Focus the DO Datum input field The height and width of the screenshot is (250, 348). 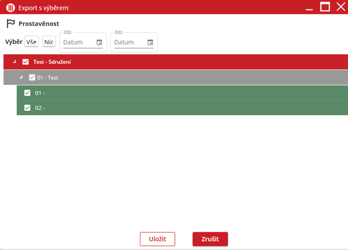coord(129,42)
